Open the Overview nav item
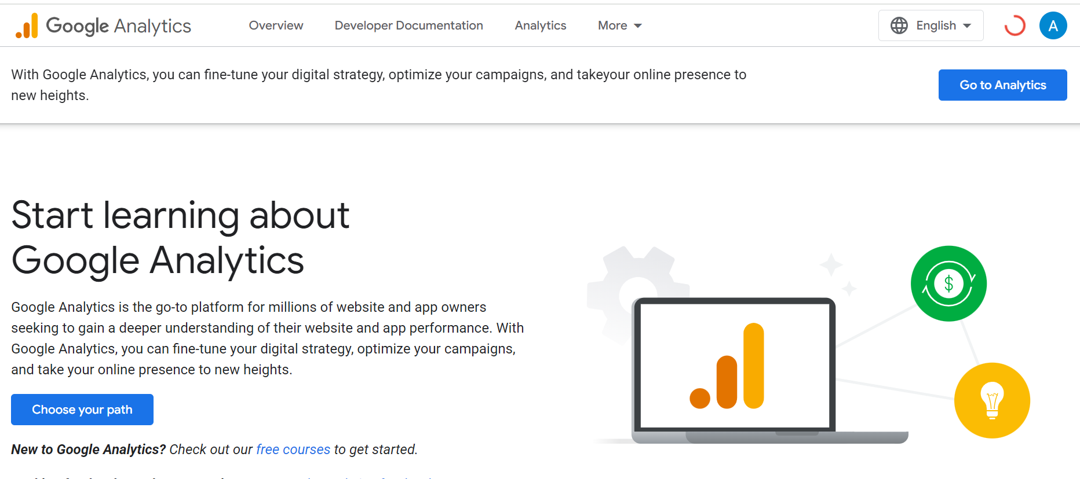 (276, 25)
